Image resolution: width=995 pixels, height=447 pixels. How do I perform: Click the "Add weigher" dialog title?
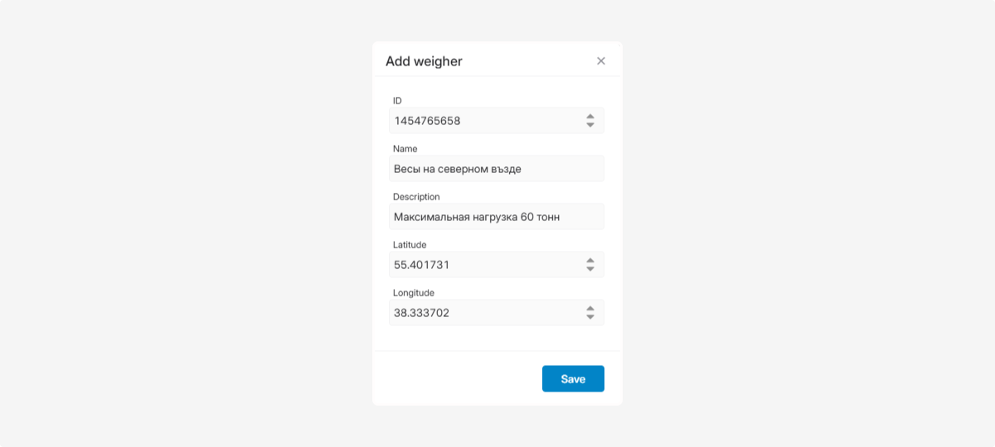(x=424, y=61)
